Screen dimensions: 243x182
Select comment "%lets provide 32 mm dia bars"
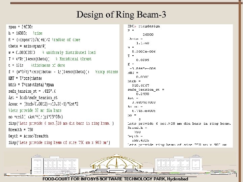[35, 110]
